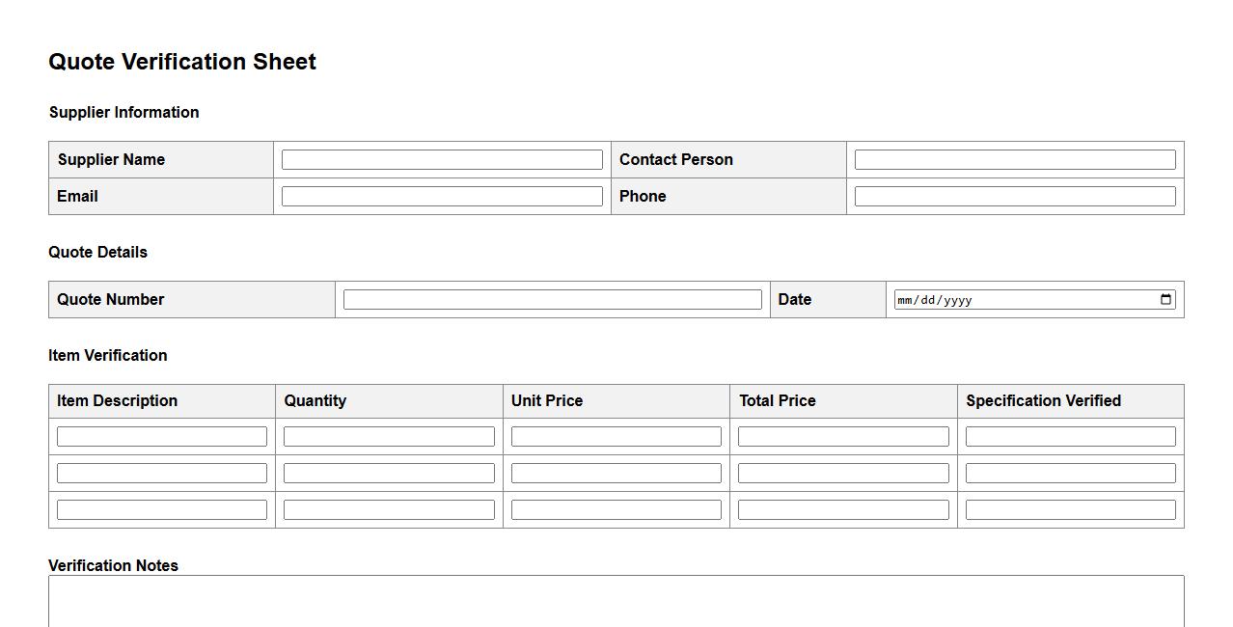1233x627 pixels.
Task: Click the Supplier Name input field
Action: click(442, 160)
